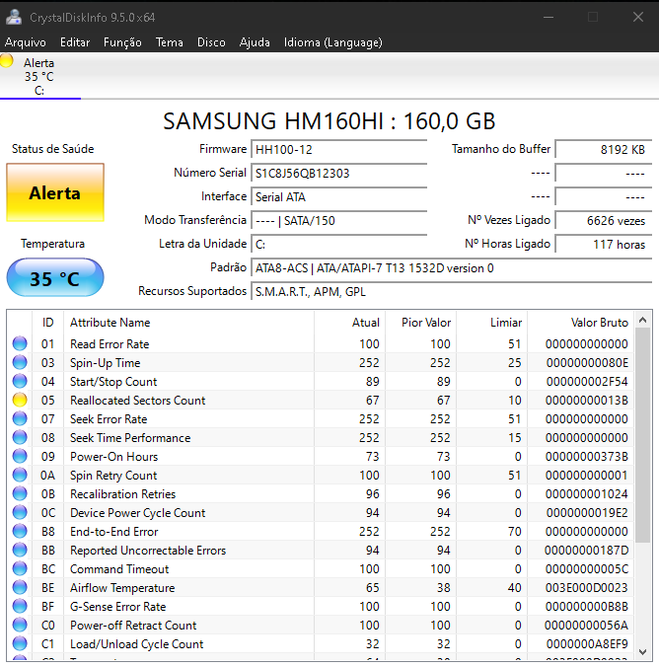Click the status orb for End-to-End Error

pos(20,531)
